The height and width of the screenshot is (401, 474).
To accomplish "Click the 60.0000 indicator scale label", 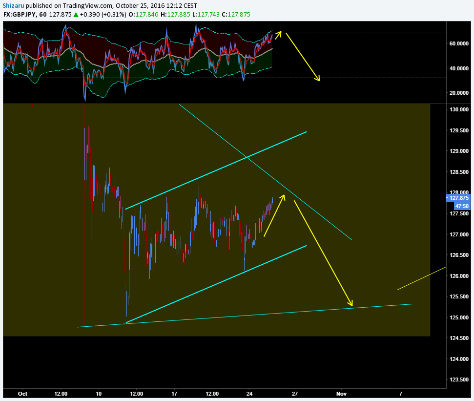I will pos(459,43).
